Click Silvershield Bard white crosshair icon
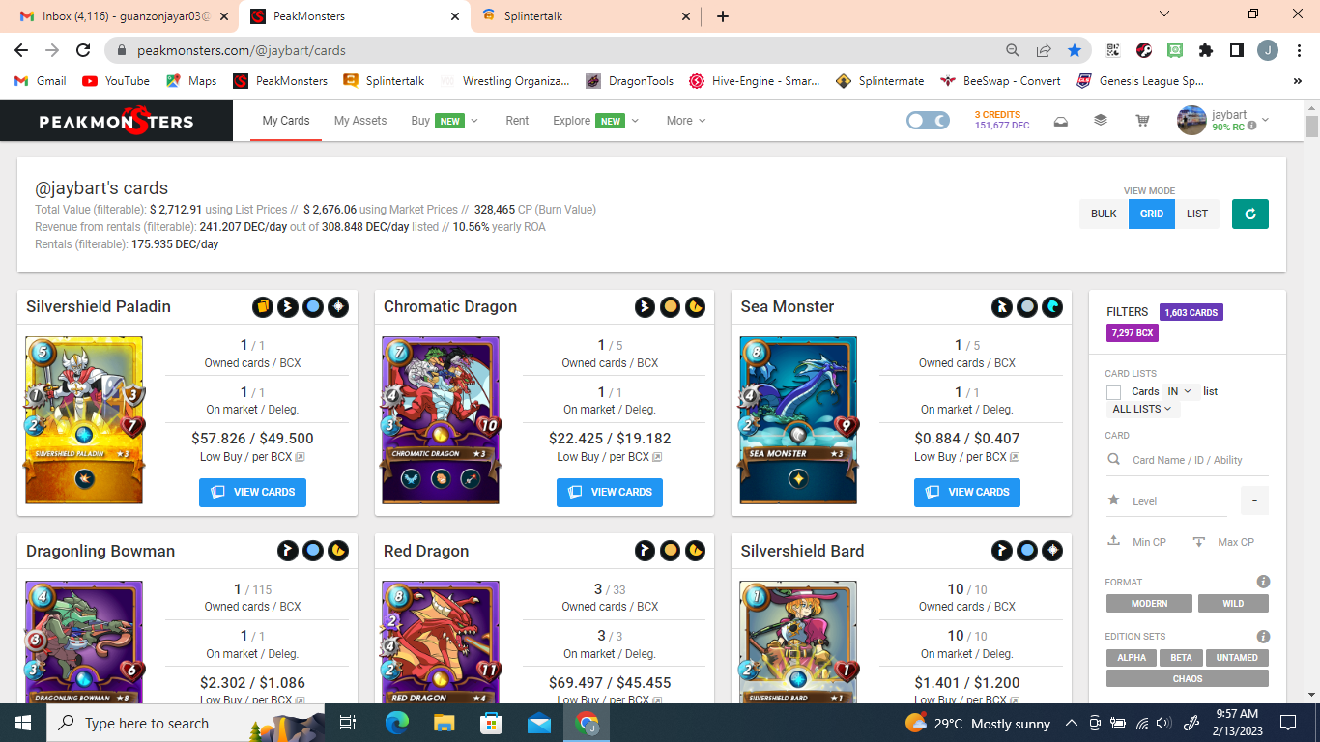The height and width of the screenshot is (742, 1320). click(x=1052, y=552)
